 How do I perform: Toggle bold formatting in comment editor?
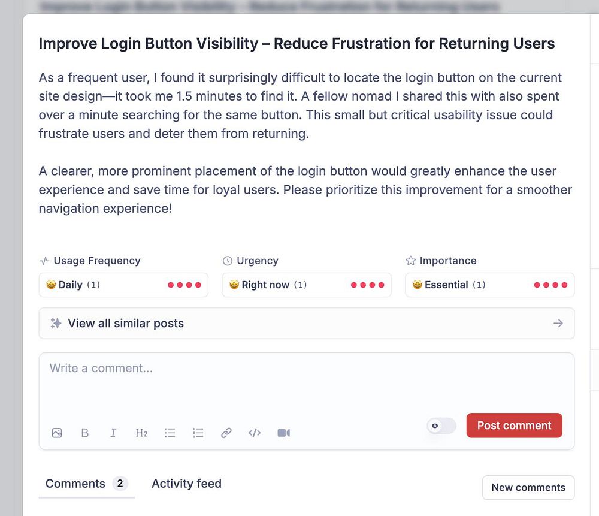click(85, 433)
